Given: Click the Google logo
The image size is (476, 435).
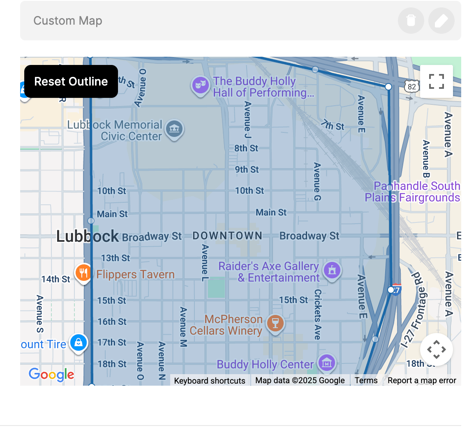Looking at the screenshot, I should click(x=51, y=374).
